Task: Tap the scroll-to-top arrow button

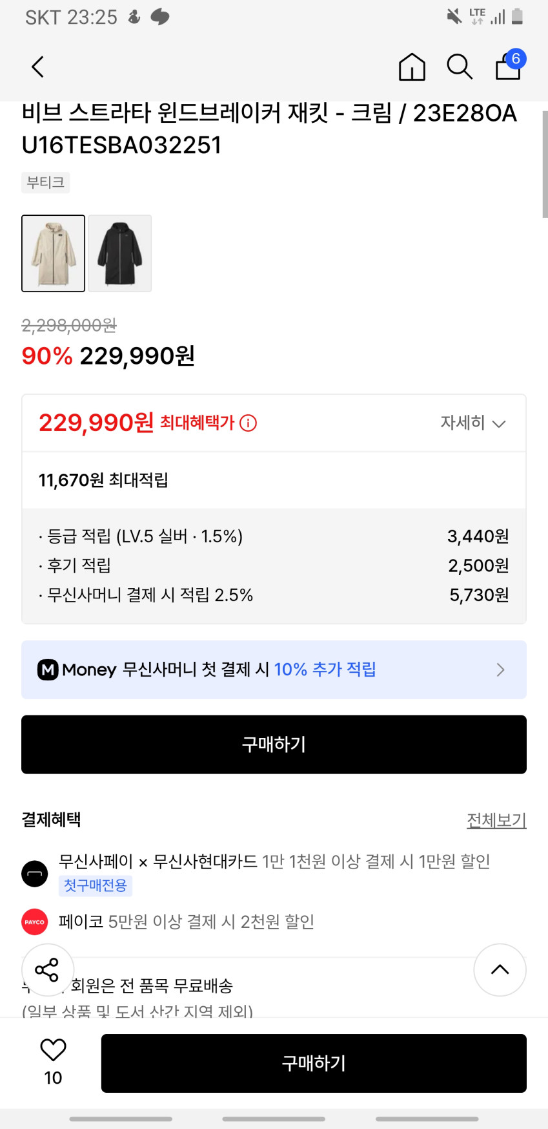Action: click(500, 969)
